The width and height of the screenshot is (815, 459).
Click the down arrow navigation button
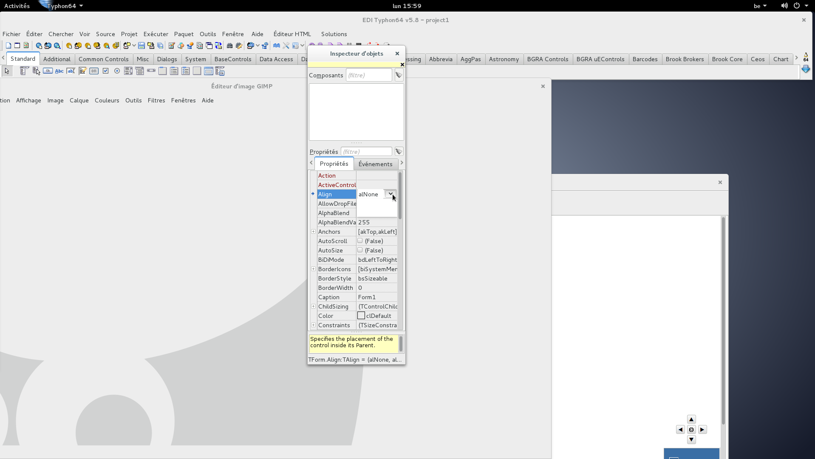691,440
